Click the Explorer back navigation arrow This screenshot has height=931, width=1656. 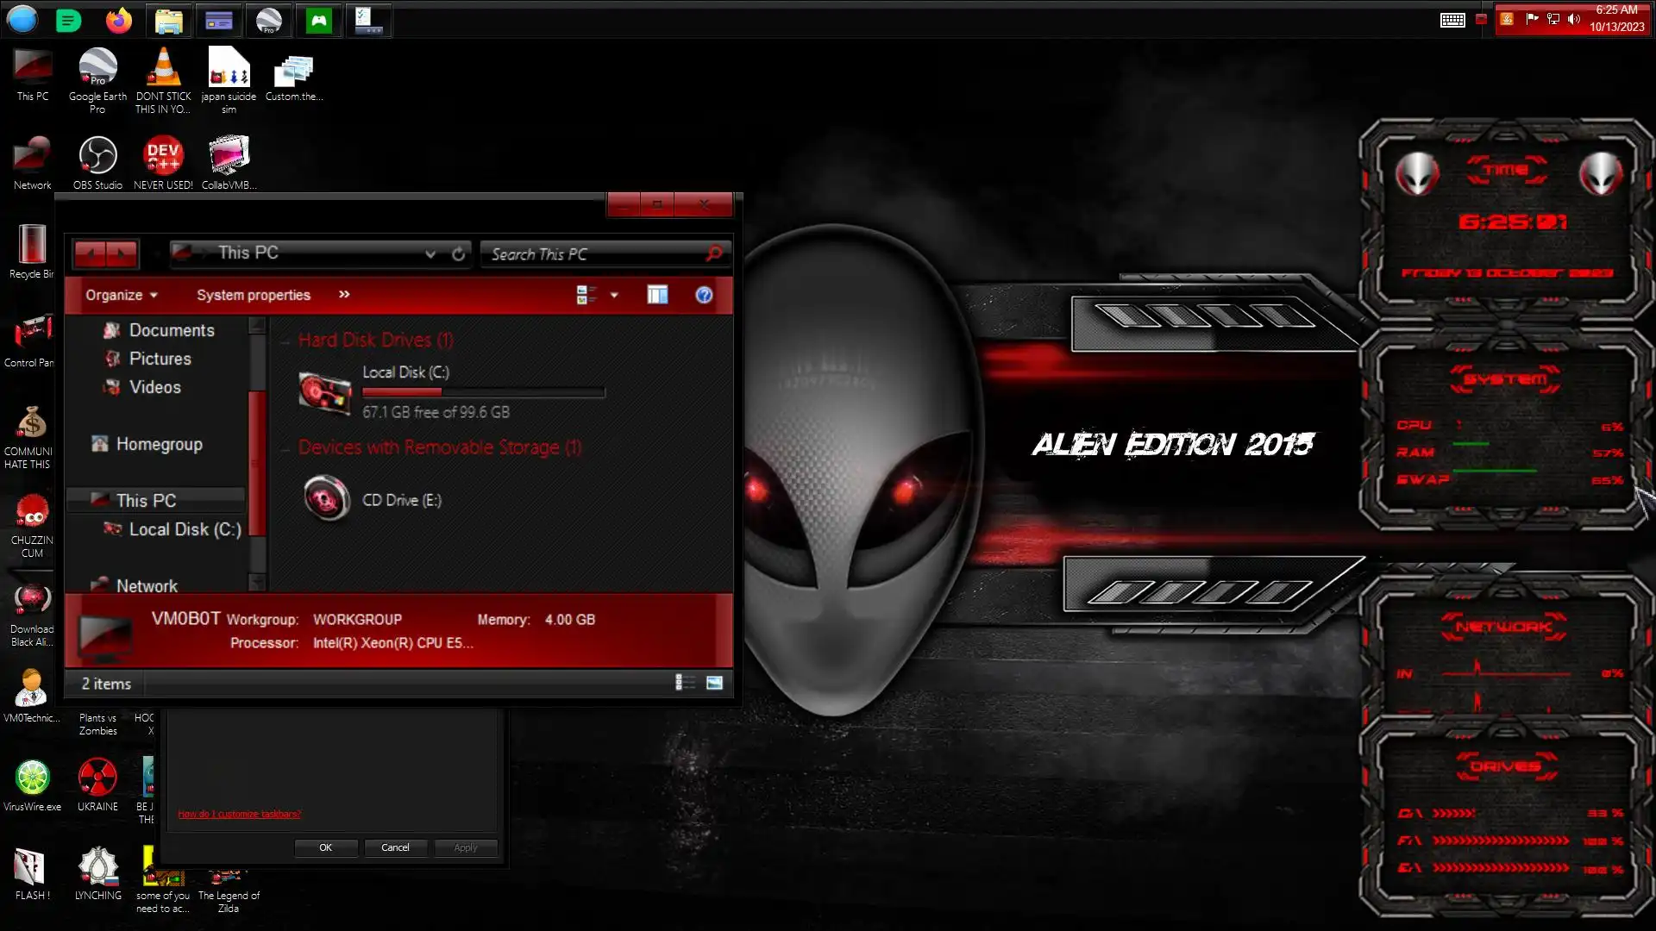[91, 253]
